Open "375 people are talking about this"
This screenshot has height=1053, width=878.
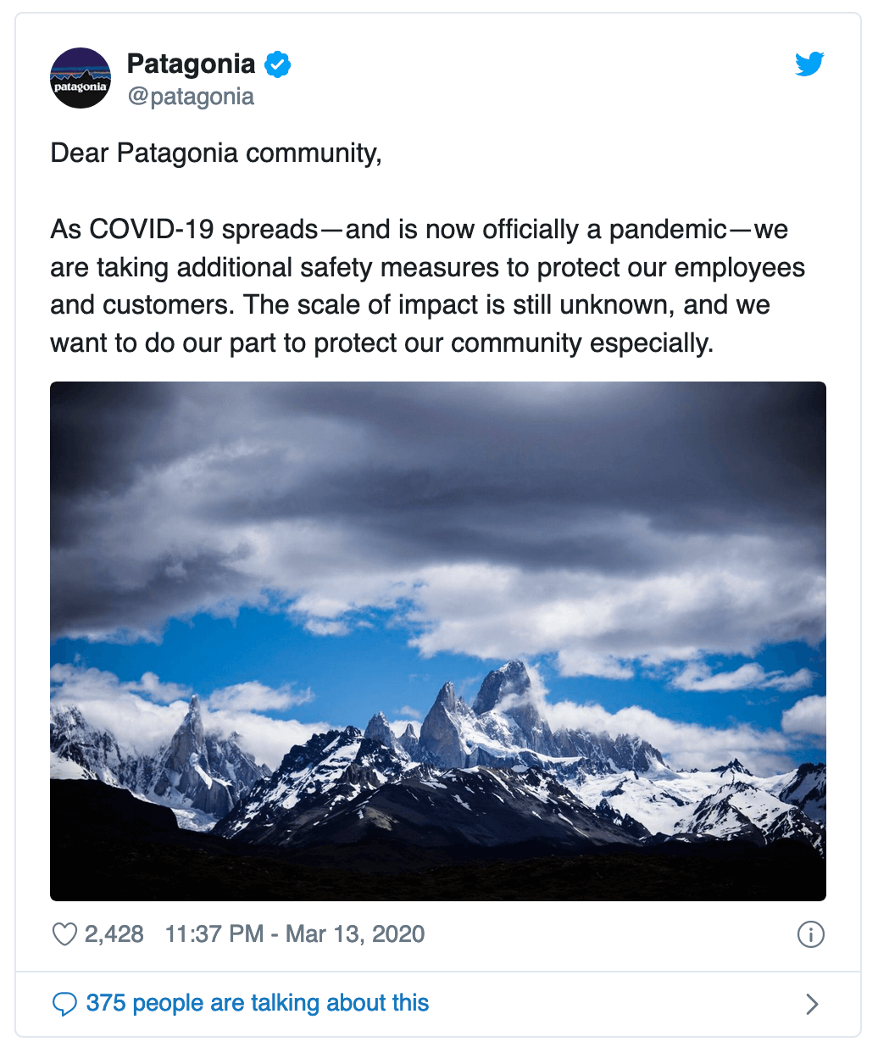coord(258,1003)
